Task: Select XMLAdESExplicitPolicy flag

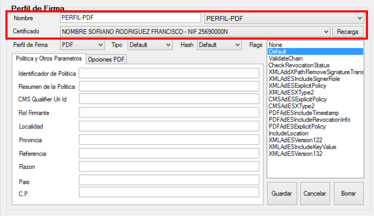Action: (x=315, y=86)
